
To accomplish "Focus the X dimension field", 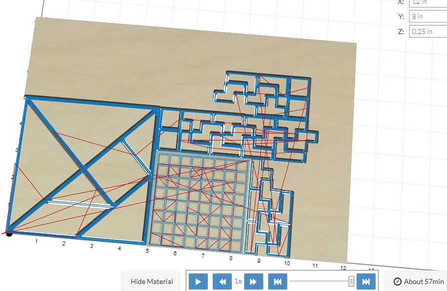I will tap(428, 2).
